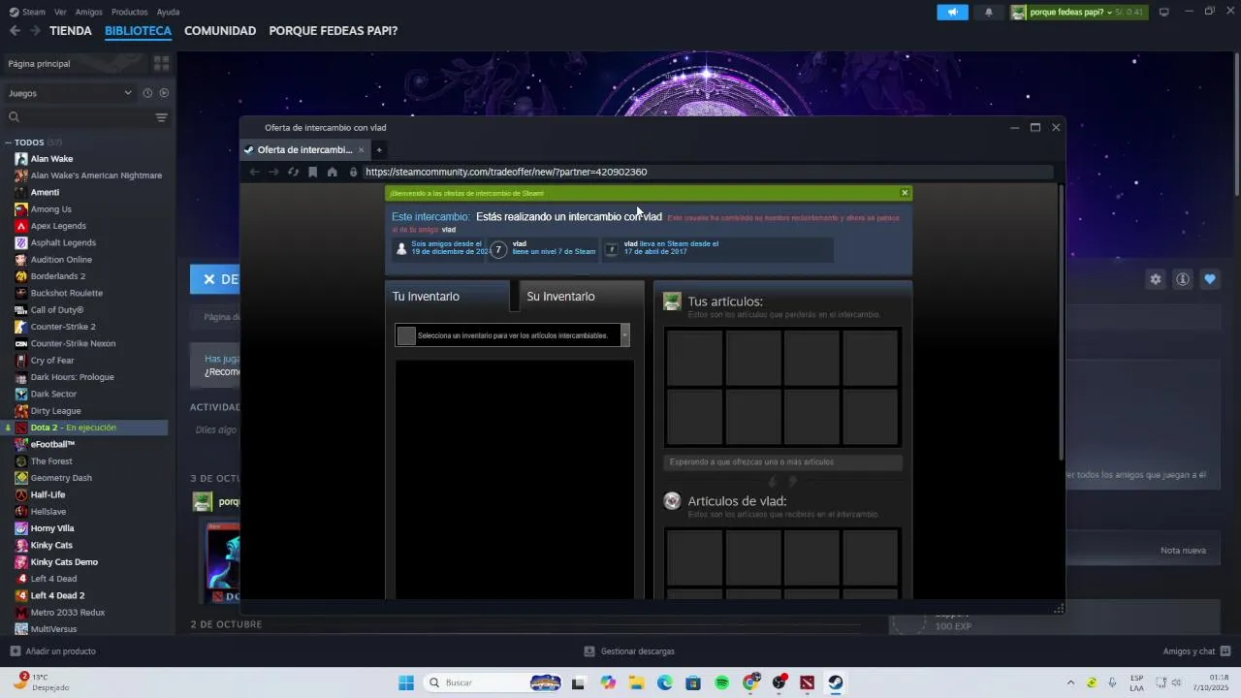Open game settings gear icon
The height and width of the screenshot is (698, 1241).
click(x=1156, y=279)
